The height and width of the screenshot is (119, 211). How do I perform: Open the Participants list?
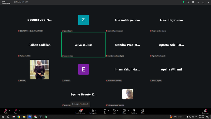click(x=93, y=111)
